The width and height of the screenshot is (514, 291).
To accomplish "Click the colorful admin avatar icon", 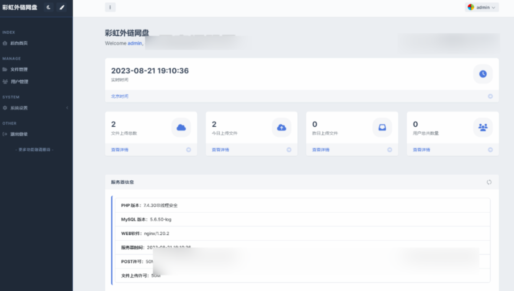I will click(471, 7).
